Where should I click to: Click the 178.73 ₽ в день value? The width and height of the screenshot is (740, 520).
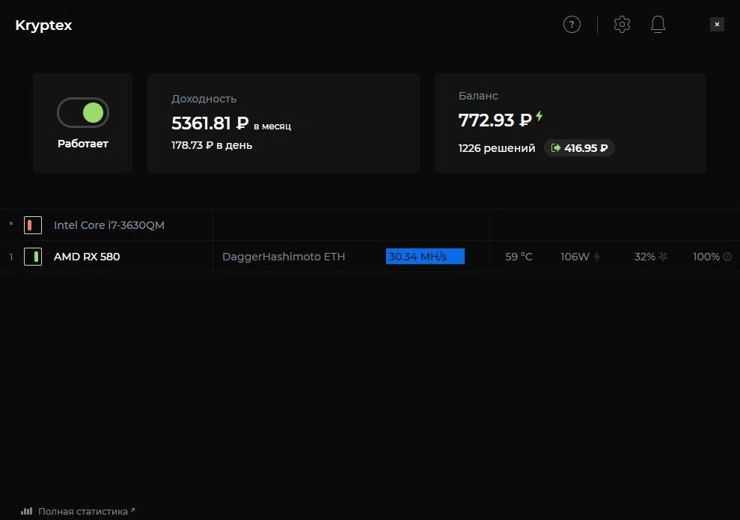coord(212,145)
